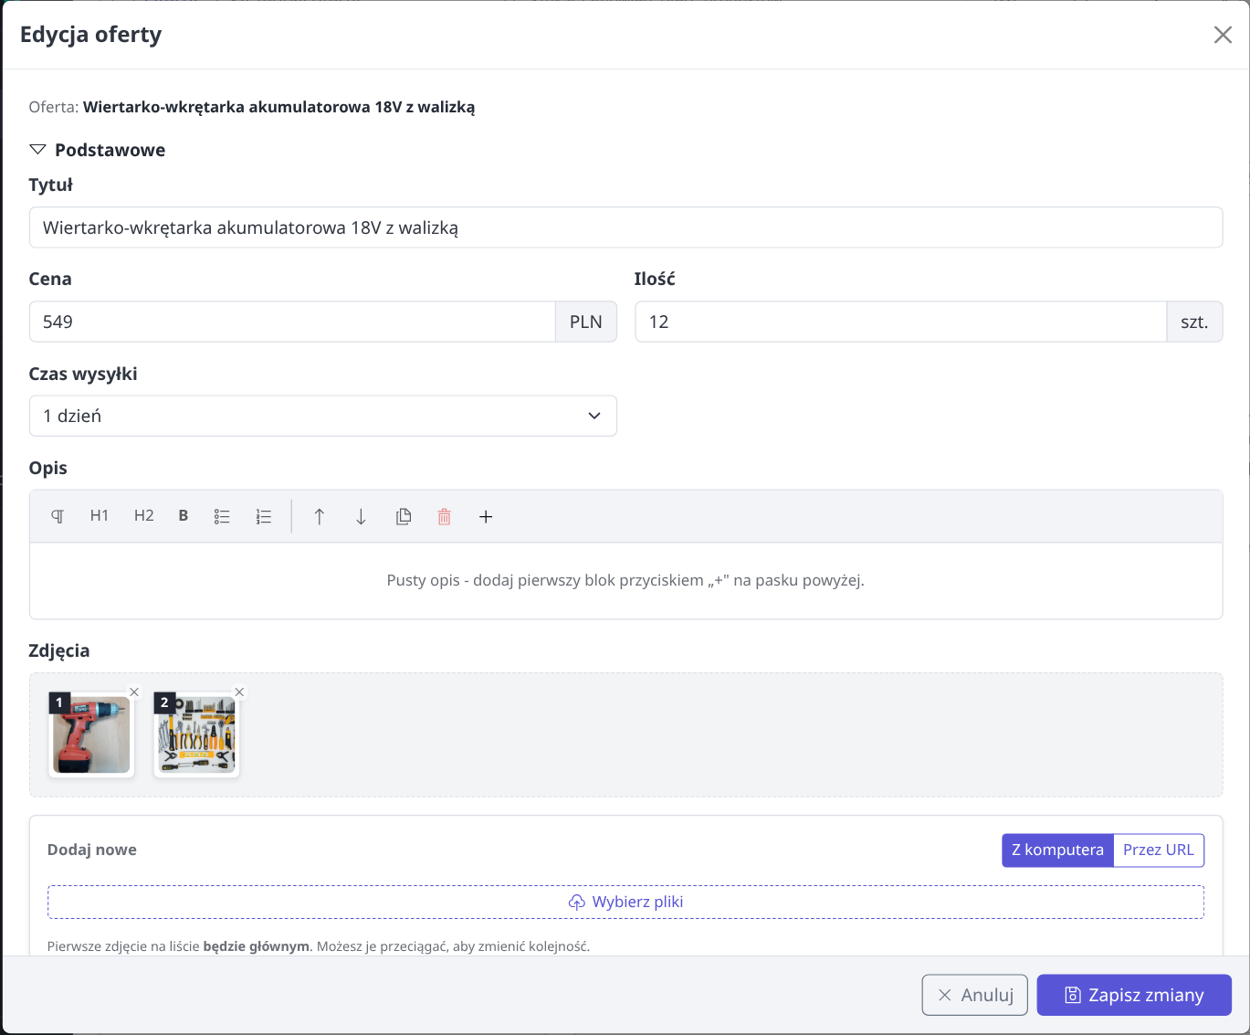
Task: Open the Czas wysyłki dropdown
Action: 323,416
